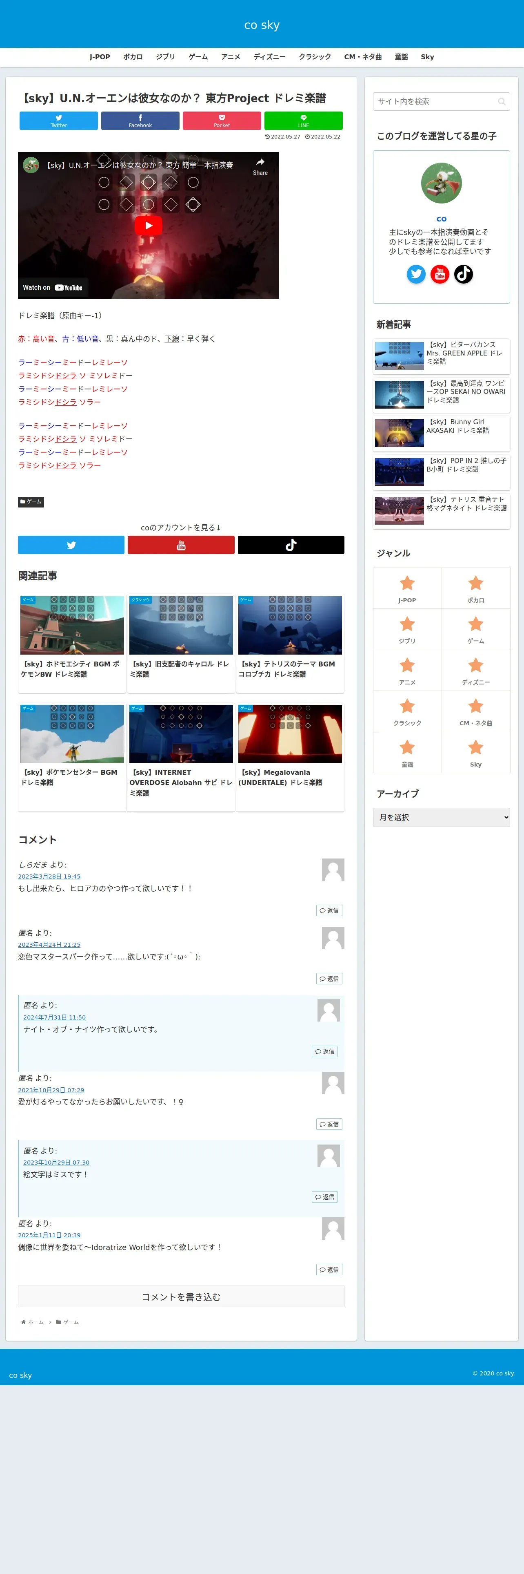
Task: Select the アニメ star genre tile
Action: pos(408,670)
